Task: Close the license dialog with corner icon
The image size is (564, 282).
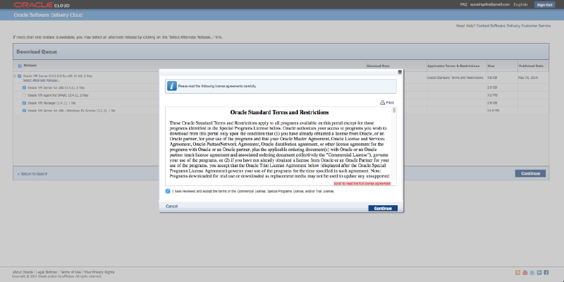Action: (x=400, y=72)
